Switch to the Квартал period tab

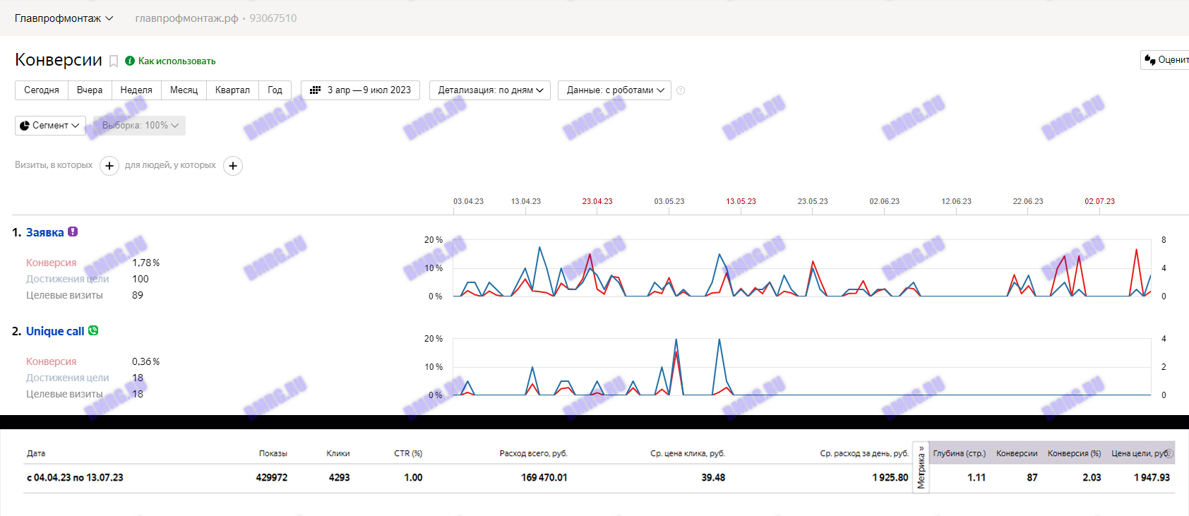[x=232, y=90]
